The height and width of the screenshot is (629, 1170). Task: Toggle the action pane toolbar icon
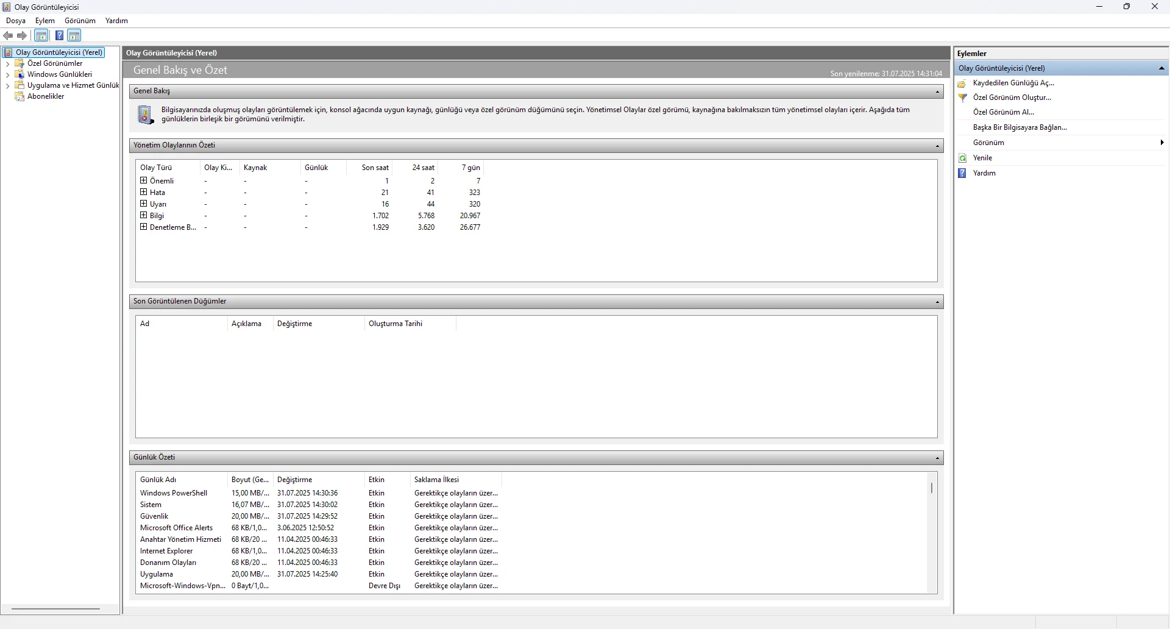click(74, 35)
